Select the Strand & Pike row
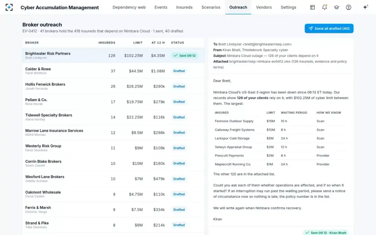This screenshot has height=235, width=376. [113, 225]
